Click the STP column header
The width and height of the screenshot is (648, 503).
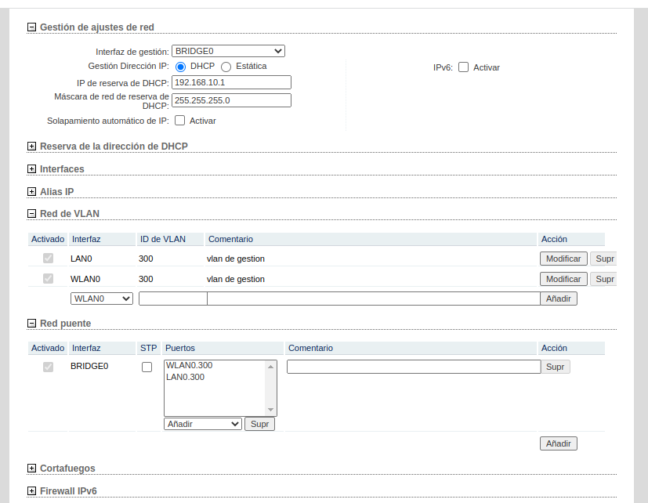click(x=148, y=348)
